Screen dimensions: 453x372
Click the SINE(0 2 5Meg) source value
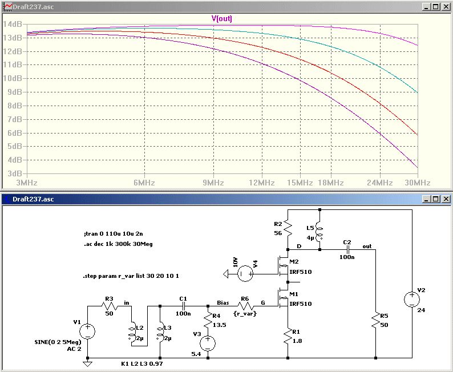(x=58, y=342)
